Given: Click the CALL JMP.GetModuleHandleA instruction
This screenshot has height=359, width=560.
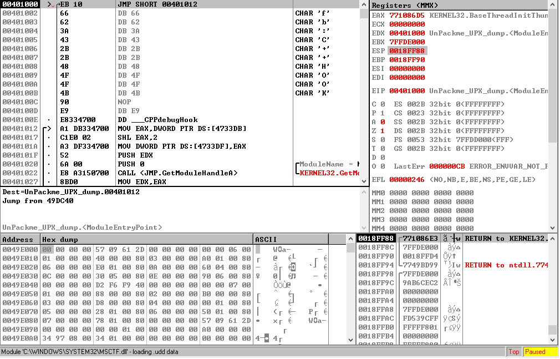Looking at the screenshot, I should (177, 173).
